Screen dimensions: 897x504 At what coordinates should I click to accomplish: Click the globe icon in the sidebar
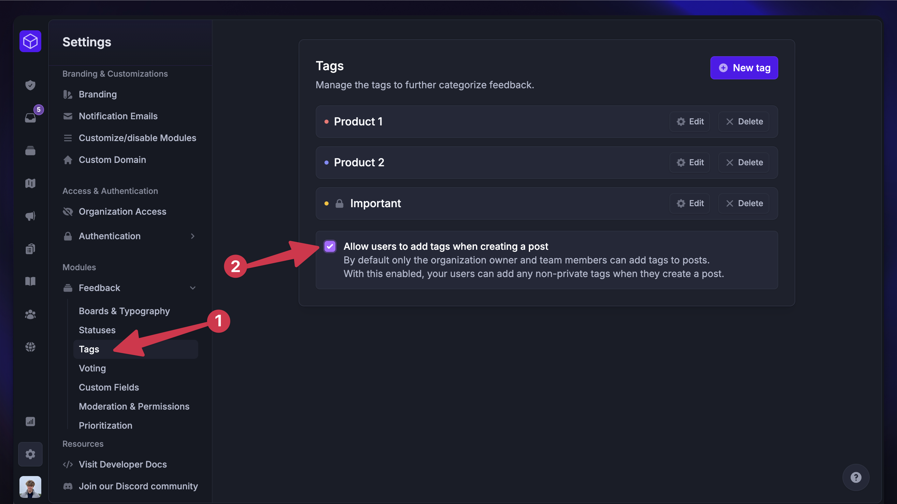[30, 347]
